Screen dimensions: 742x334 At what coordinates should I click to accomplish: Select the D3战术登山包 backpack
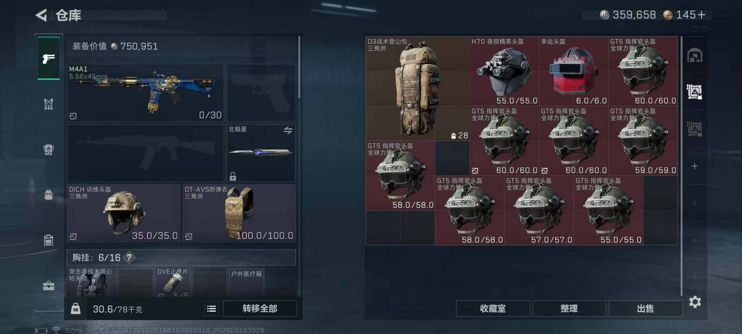(x=418, y=89)
